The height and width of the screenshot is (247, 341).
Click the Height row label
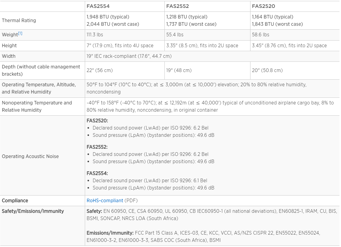(x=9, y=46)
